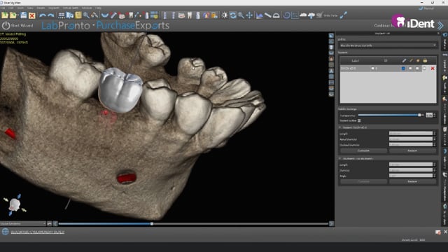Click the Start Wizard button
The width and height of the screenshot is (448, 252).
17,25
